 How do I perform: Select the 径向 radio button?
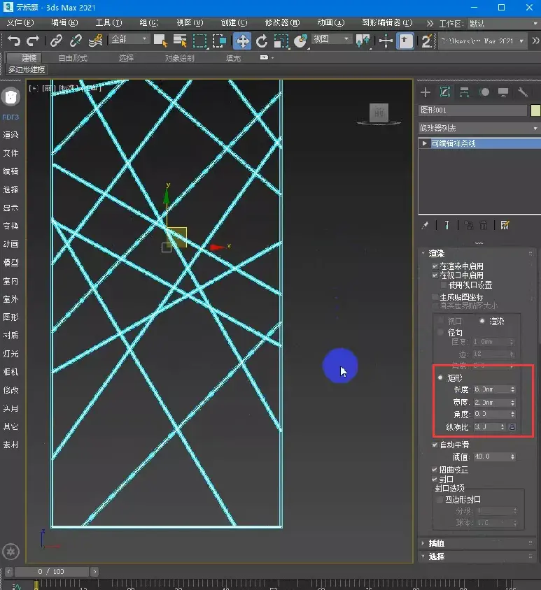pos(440,333)
